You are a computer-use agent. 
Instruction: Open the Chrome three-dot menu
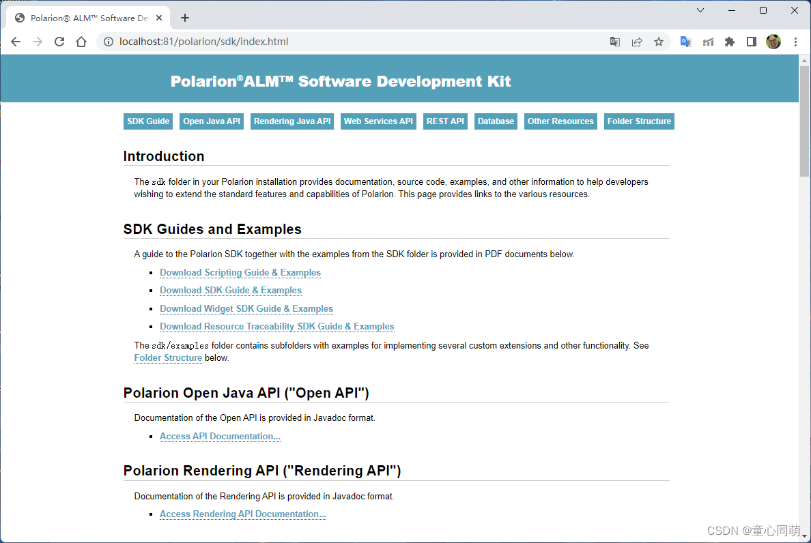(x=795, y=42)
